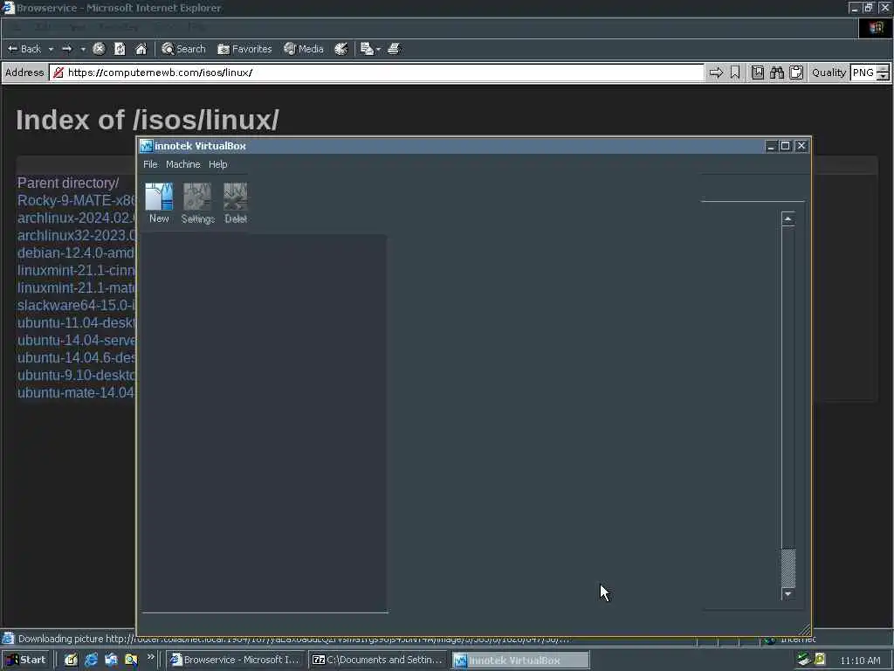Screen dimensions: 894x671
Task: Click the clipboard icon beside Quality label
Action: pyautogui.click(x=796, y=73)
